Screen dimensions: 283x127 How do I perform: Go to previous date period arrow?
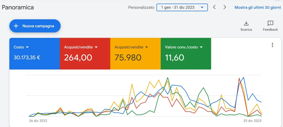(x=214, y=7)
